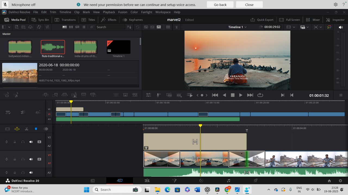Open the Sync Bin panel
Screen dimensions: 348x195
40,20
